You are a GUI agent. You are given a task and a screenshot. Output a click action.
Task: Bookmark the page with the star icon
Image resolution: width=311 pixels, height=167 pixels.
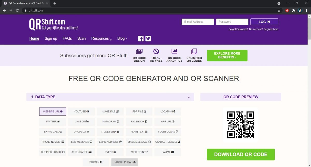[279, 11]
